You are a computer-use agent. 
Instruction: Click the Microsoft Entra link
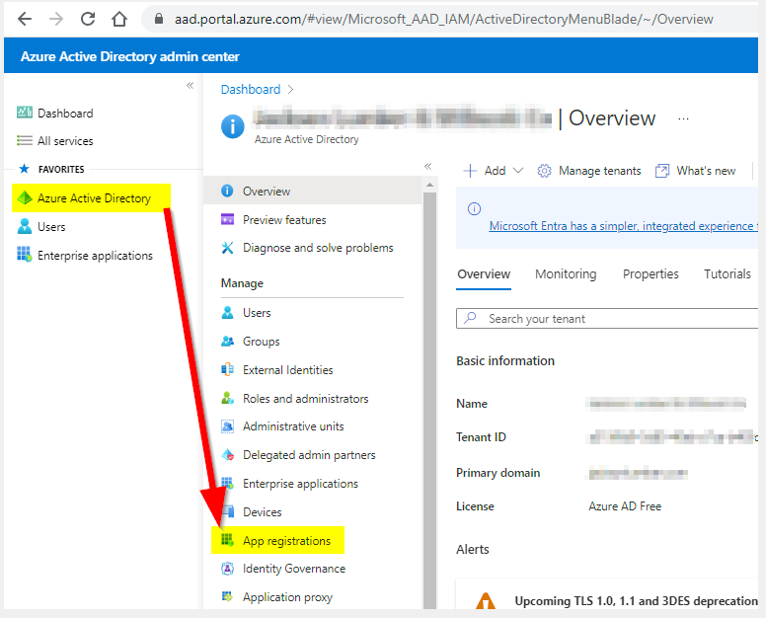[622, 226]
